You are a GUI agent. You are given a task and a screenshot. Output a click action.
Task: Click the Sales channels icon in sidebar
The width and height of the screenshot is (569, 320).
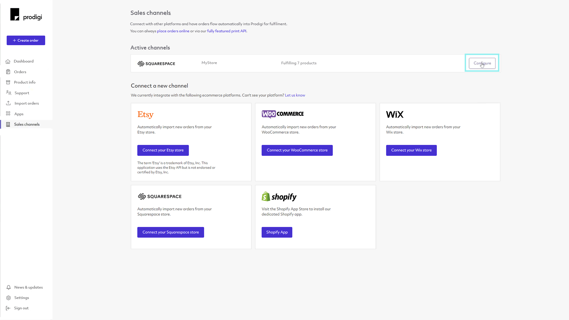coord(8,124)
